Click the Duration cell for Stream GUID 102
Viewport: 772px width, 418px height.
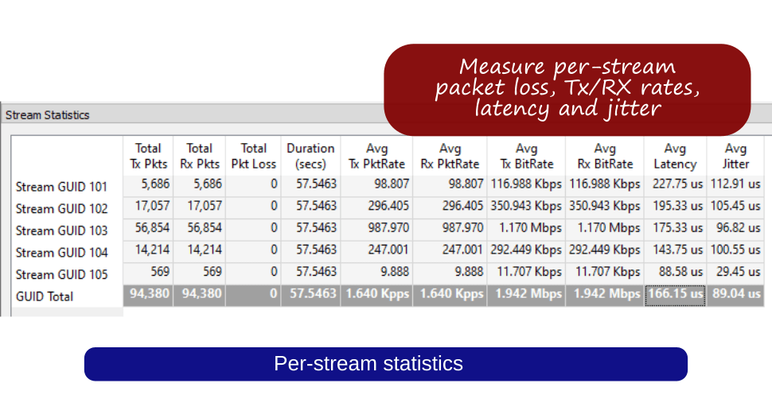[310, 207]
